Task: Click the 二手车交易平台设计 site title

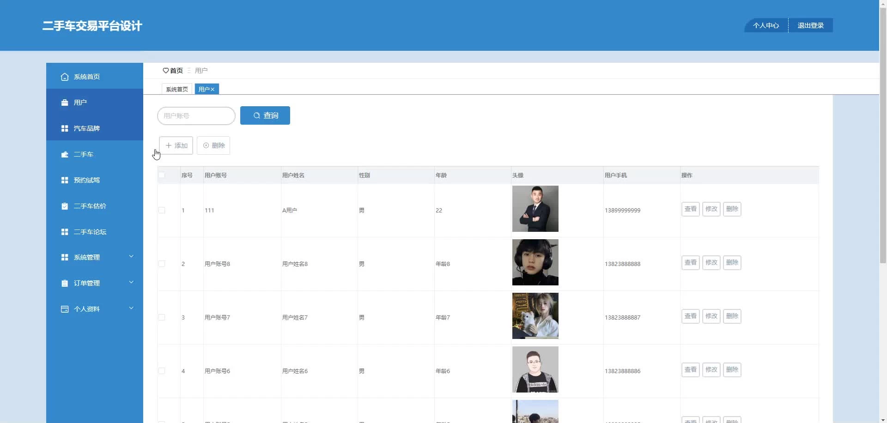Action: coord(92,26)
